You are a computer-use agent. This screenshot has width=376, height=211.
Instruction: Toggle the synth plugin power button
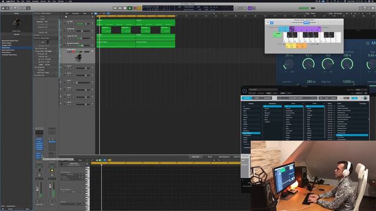244,91
